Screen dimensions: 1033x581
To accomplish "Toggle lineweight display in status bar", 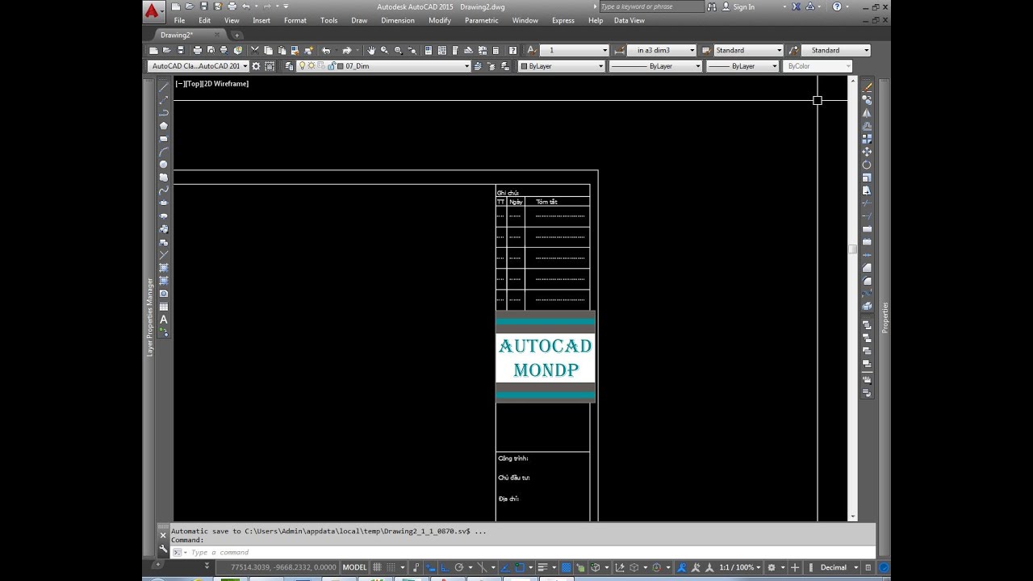I will pos(542,567).
